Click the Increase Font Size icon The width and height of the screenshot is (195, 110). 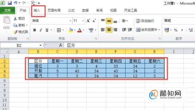point(88,21)
